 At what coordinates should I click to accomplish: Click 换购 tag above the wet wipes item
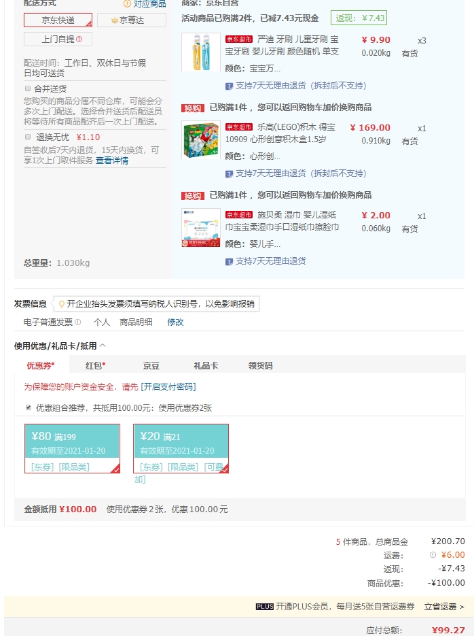tap(193, 196)
